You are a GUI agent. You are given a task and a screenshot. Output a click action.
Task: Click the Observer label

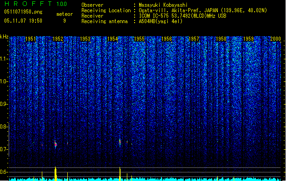[x=92, y=5]
